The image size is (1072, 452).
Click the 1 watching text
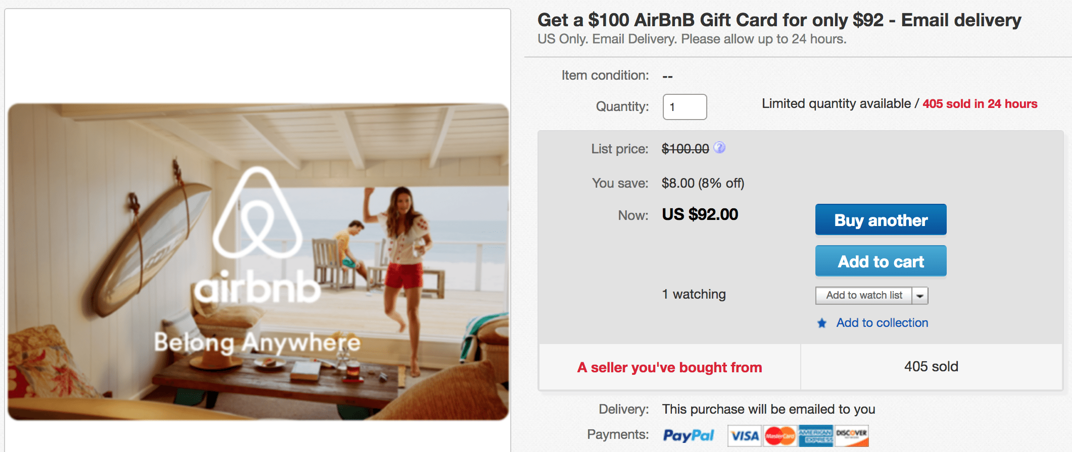coord(694,294)
